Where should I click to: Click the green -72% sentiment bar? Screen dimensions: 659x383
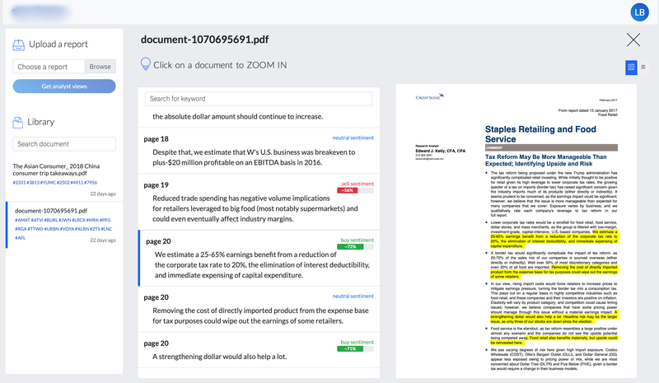pyautogui.click(x=350, y=247)
